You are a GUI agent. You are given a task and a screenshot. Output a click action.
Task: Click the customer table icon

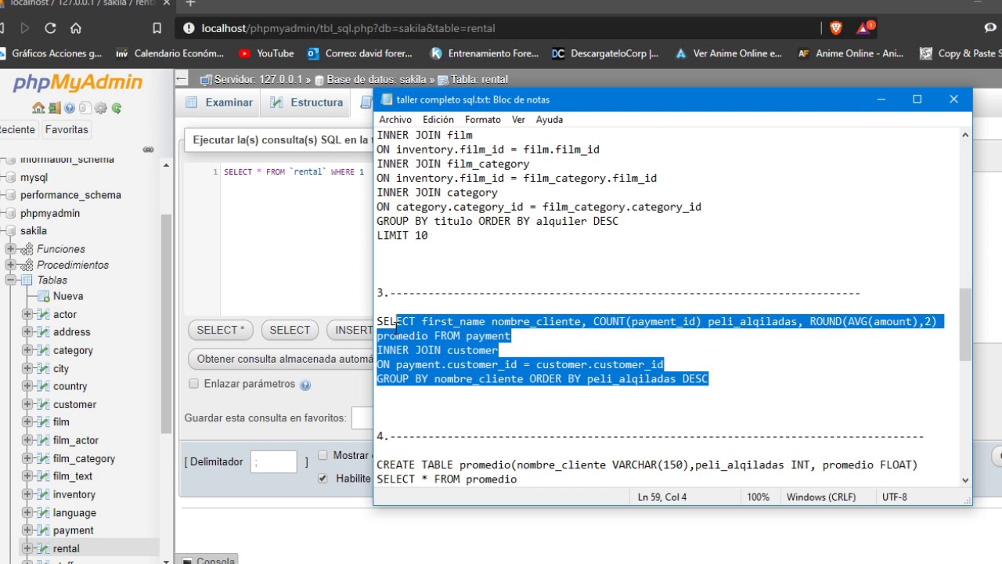43,404
